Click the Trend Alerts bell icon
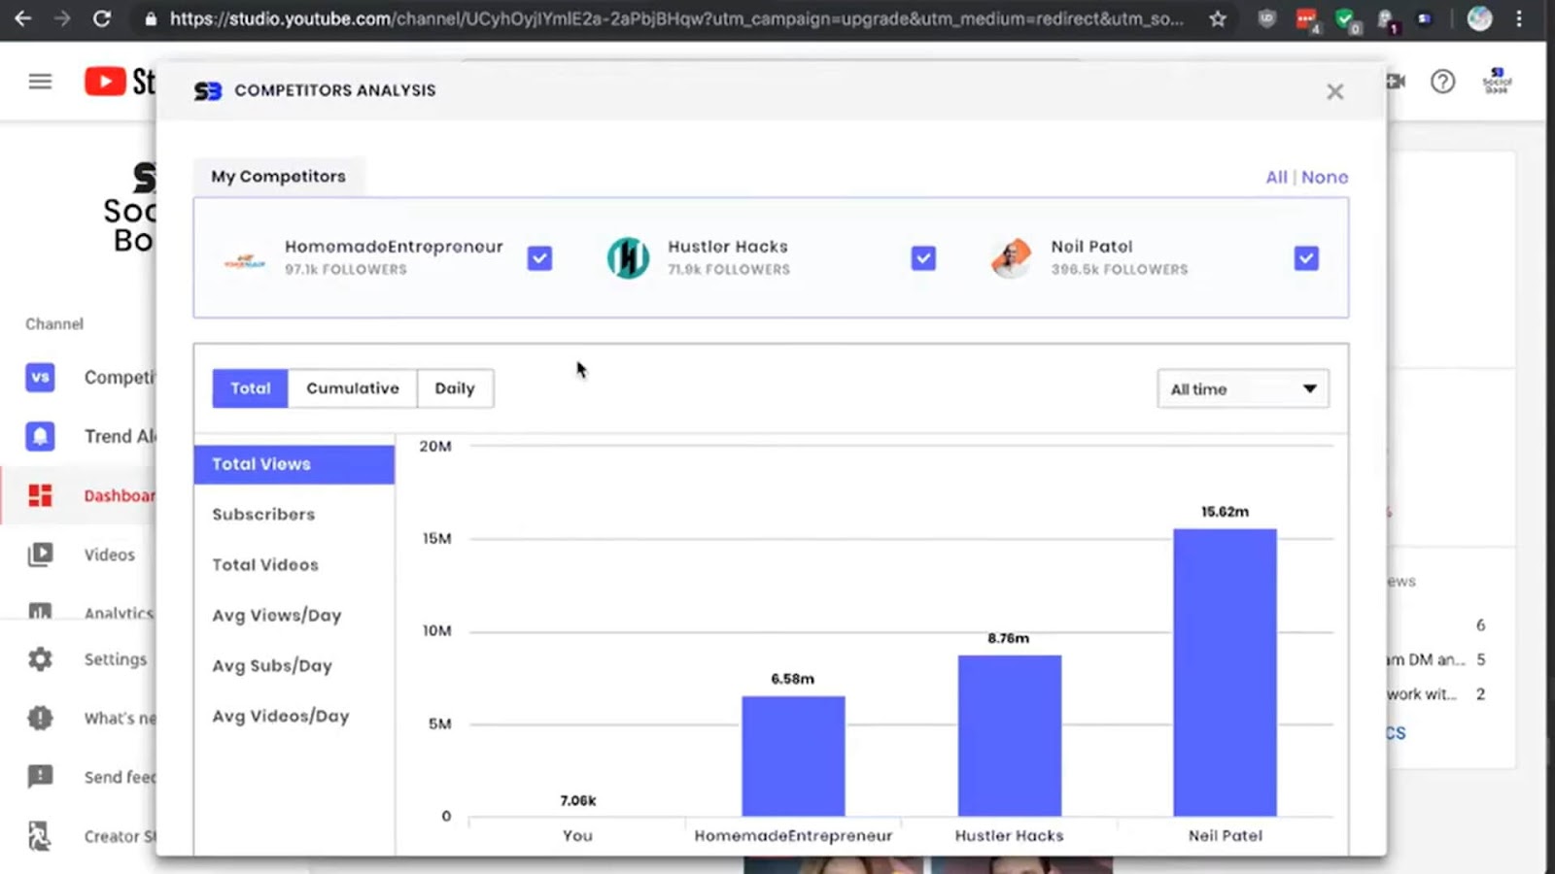The height and width of the screenshot is (874, 1555). tap(40, 436)
